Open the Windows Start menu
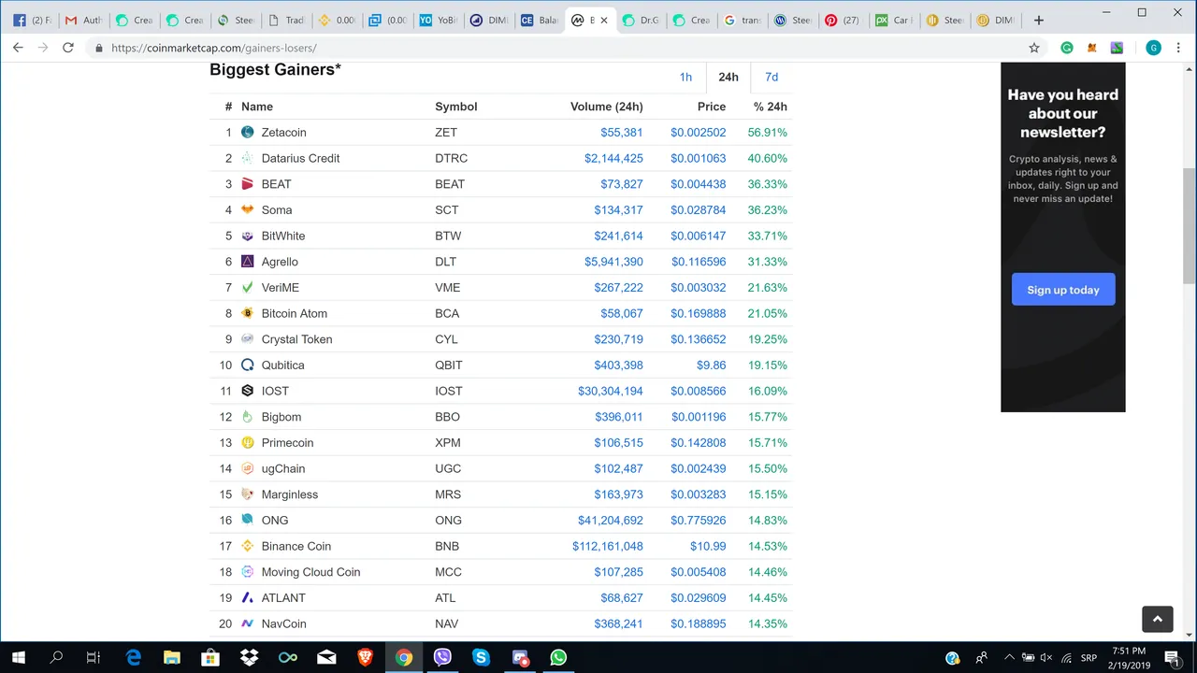This screenshot has width=1197, height=673. pyautogui.click(x=18, y=658)
